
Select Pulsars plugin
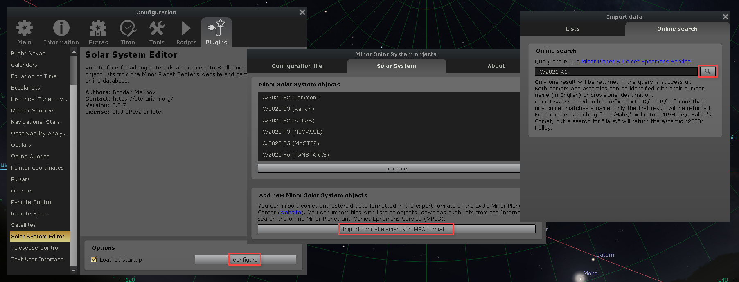(x=40, y=179)
